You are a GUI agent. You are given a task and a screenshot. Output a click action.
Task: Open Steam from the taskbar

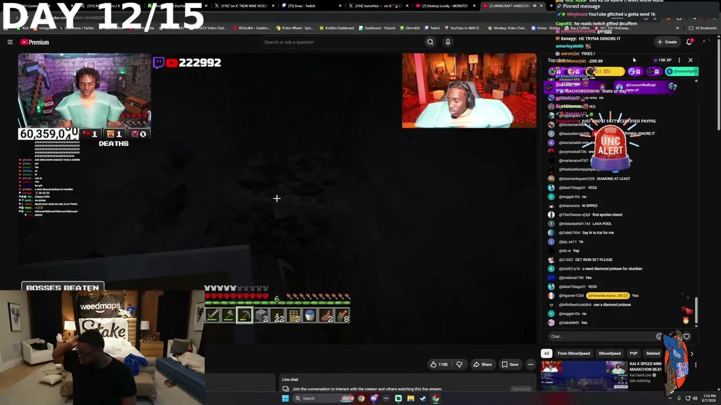(423, 398)
